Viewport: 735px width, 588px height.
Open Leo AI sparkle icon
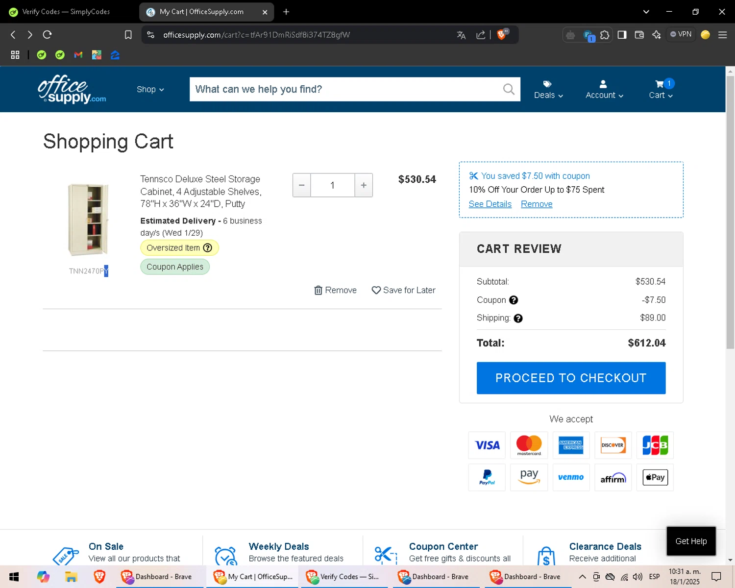point(657,35)
